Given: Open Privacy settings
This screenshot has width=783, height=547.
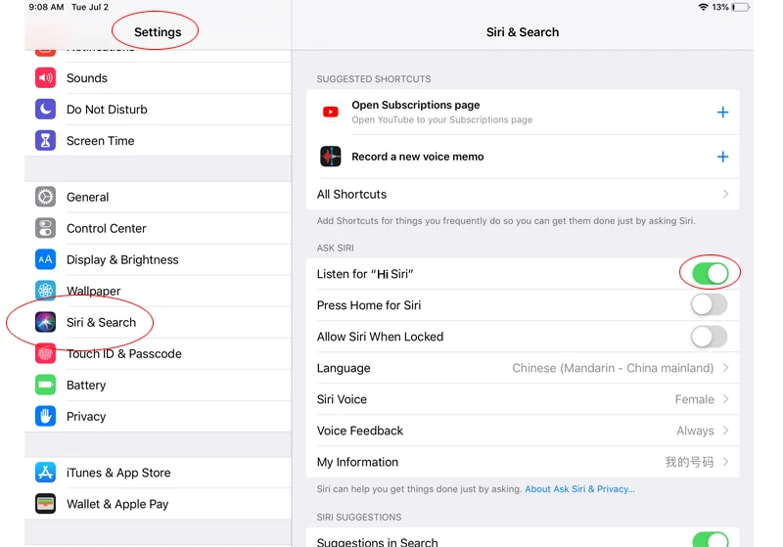Looking at the screenshot, I should [x=158, y=416].
